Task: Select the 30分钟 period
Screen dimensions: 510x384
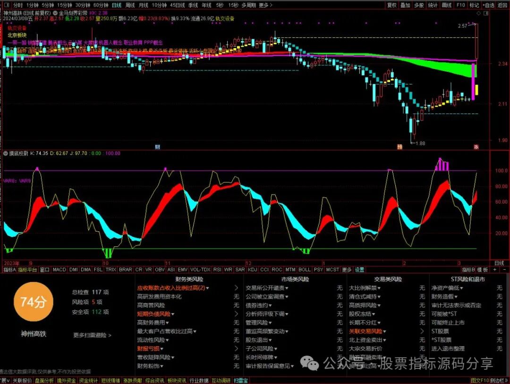Action: point(83,5)
